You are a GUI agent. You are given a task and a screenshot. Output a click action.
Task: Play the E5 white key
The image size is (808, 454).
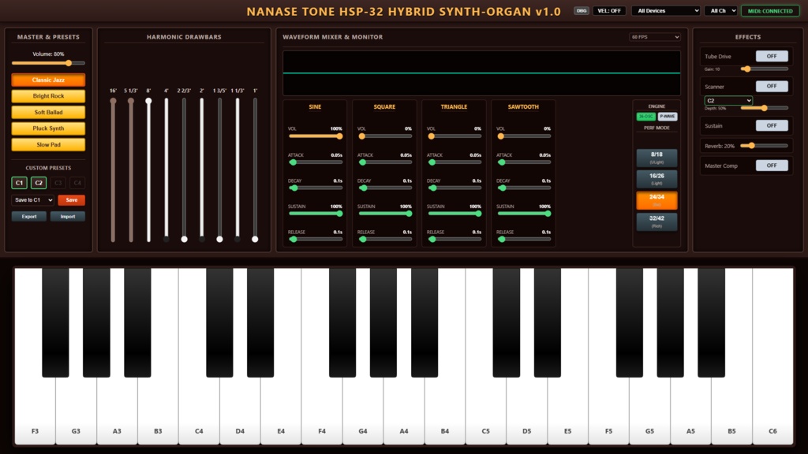coord(567,411)
